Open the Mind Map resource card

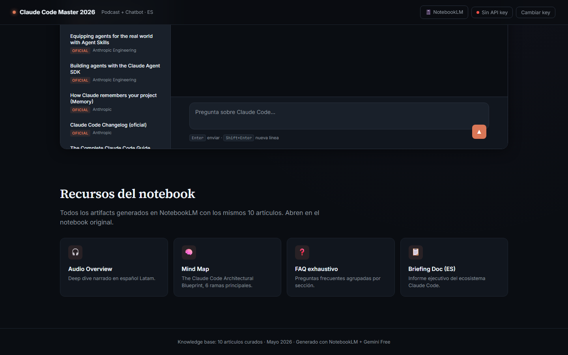[227, 267]
